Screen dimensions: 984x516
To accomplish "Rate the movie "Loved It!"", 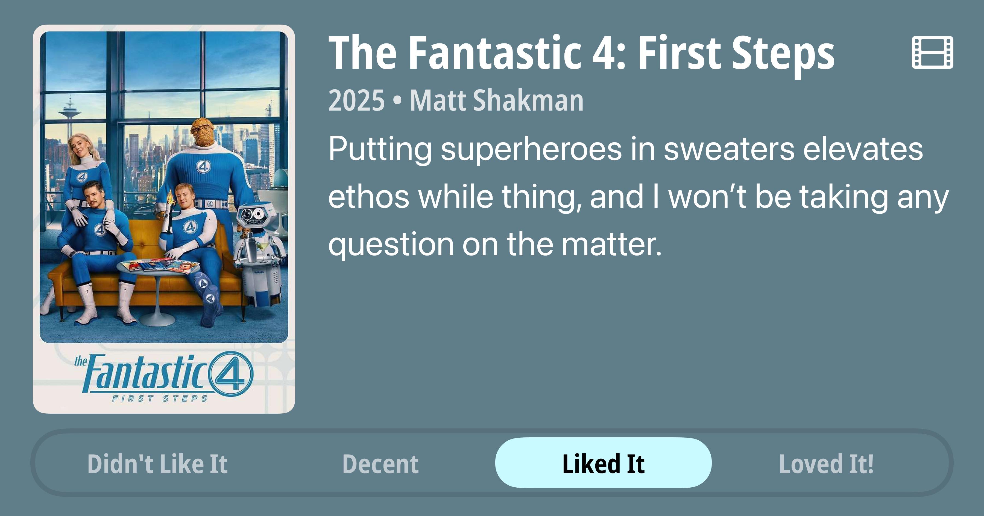I will click(x=826, y=464).
